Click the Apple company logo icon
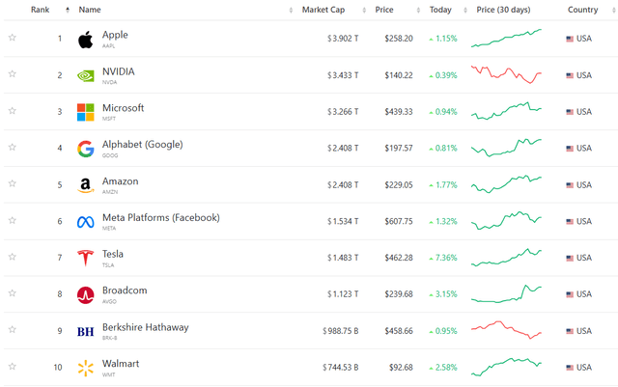This screenshot has width=618, height=387. point(85,39)
